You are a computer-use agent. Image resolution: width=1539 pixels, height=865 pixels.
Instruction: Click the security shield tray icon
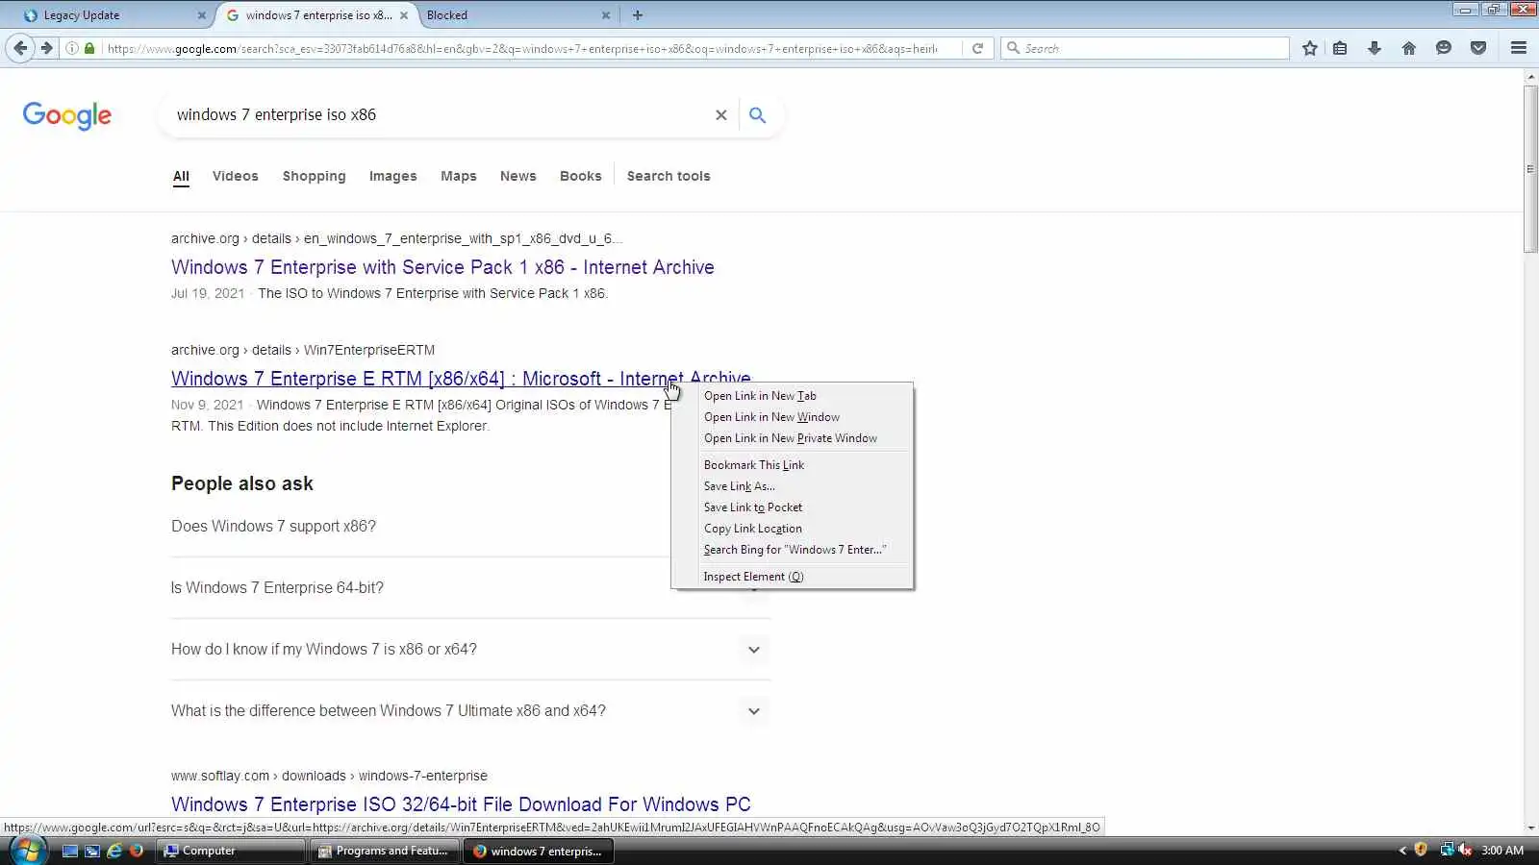tap(1421, 850)
